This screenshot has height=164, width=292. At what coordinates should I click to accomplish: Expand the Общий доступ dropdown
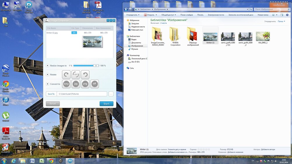[168, 15]
